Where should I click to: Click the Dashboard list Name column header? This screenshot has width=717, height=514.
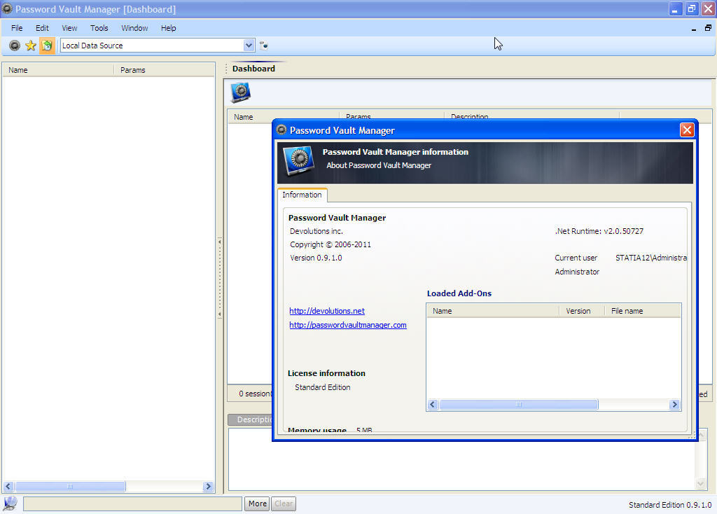[283, 117]
